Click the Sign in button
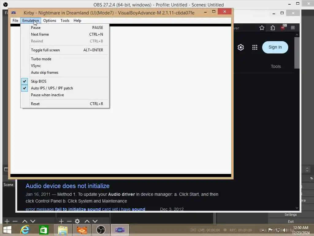The height and width of the screenshot is (236, 314). click(275, 47)
